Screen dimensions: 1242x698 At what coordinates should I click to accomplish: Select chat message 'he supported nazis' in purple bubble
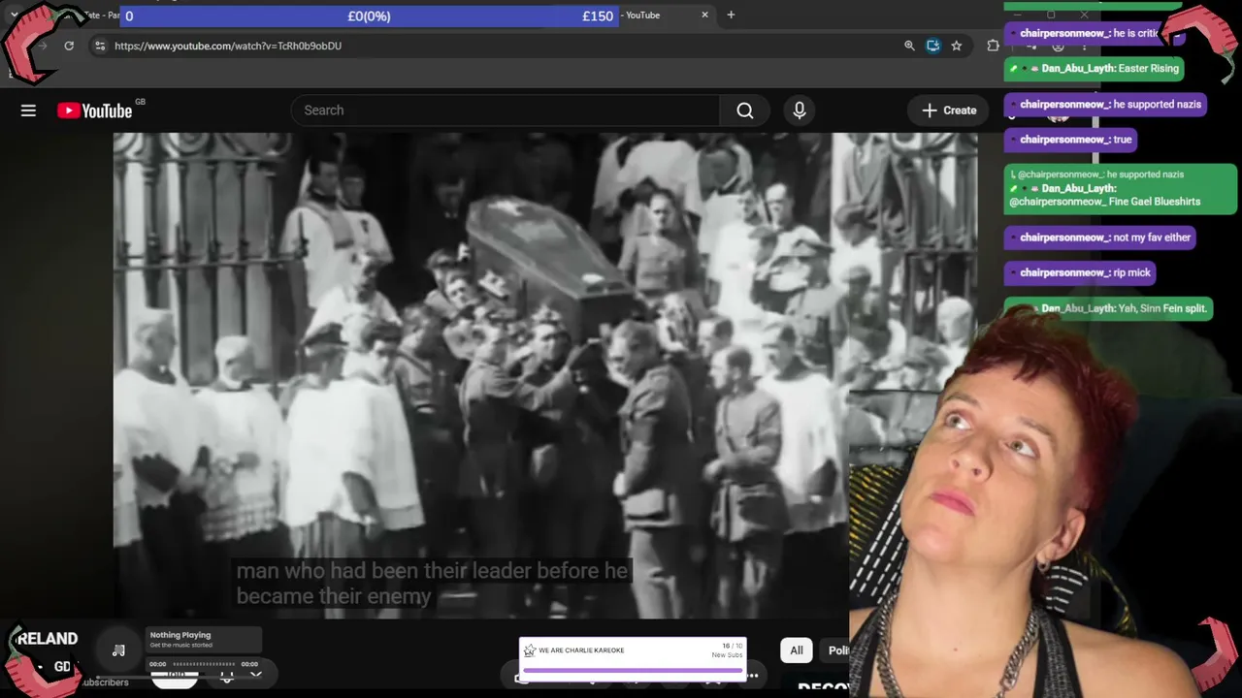click(1105, 105)
